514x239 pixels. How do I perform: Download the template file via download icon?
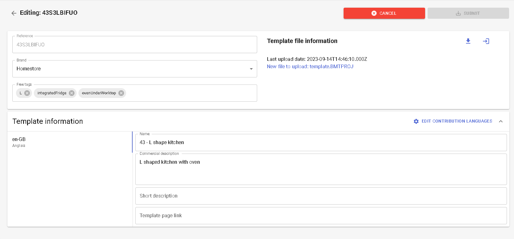click(468, 41)
